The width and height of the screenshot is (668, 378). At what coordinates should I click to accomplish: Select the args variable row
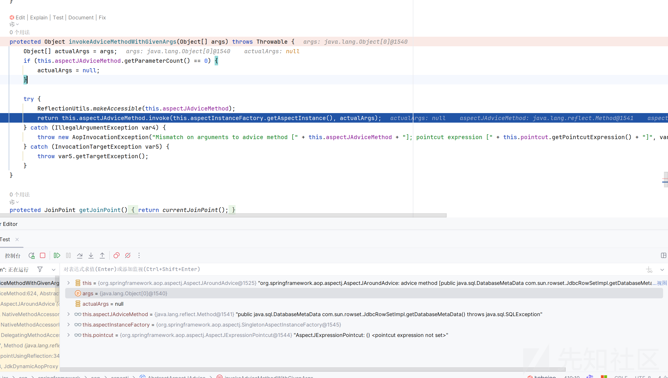364,293
